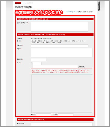110x127 pixels.
Task: Tick the アパレル business type checkbox
Action: [x=43, y=41]
